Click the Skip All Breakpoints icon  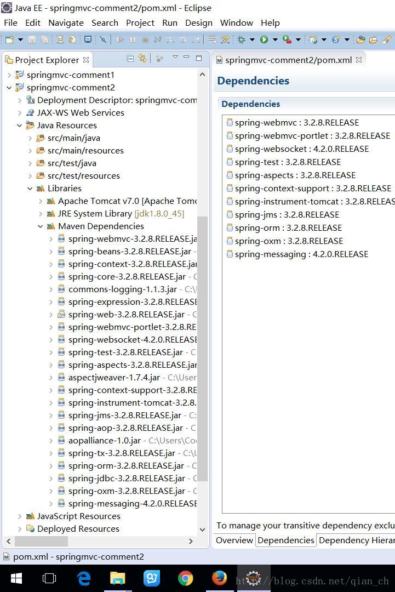pos(102,39)
